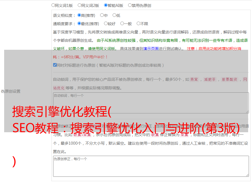Select 不限 for 通顺度要求
This screenshot has width=252, height=182.
(x=138, y=24)
